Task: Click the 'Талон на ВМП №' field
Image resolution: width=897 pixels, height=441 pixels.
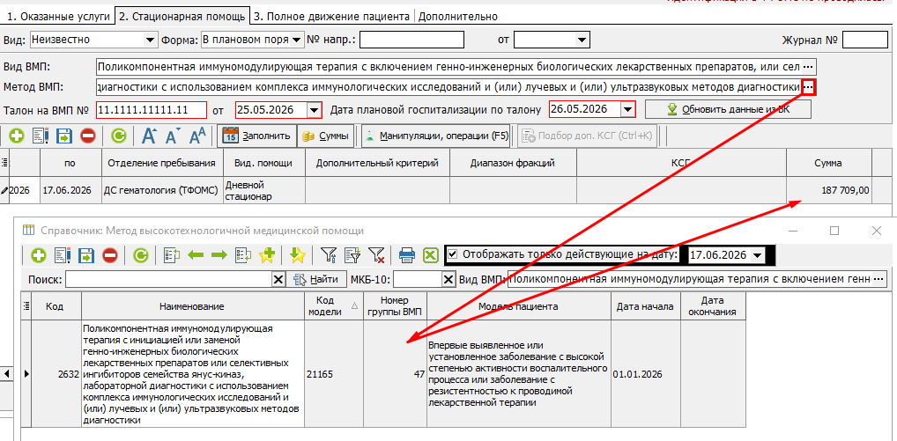Action: (x=151, y=109)
